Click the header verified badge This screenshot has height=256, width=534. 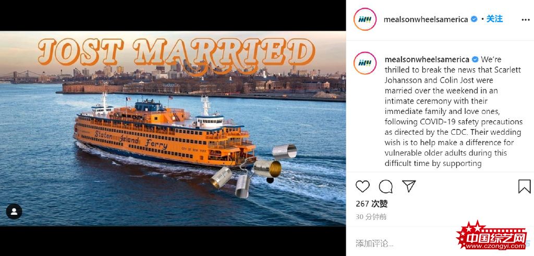tap(474, 19)
